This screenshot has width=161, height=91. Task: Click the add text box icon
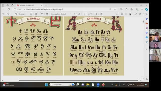36,14
